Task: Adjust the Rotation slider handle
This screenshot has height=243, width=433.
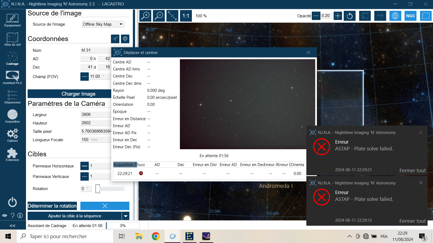Action: (98, 189)
